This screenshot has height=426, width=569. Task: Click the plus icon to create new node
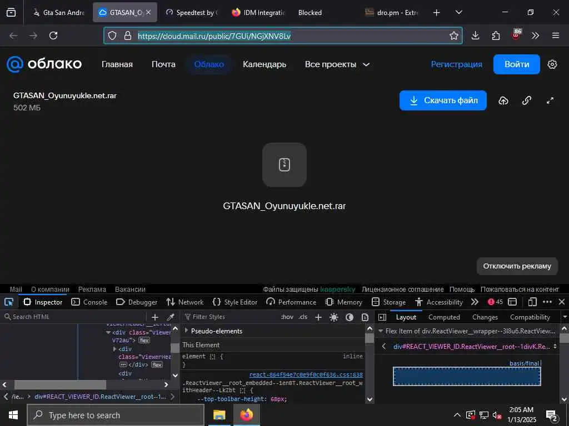pos(155,317)
